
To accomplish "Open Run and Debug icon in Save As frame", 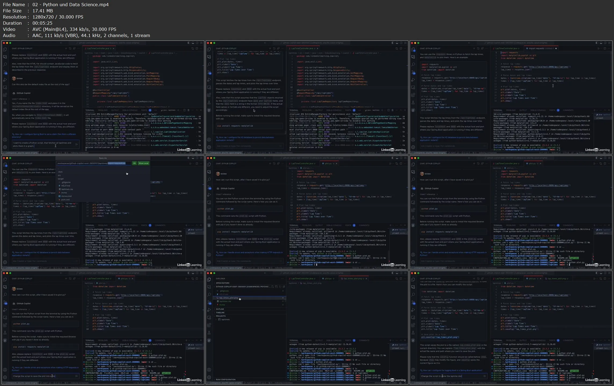I will (x=5, y=195).
